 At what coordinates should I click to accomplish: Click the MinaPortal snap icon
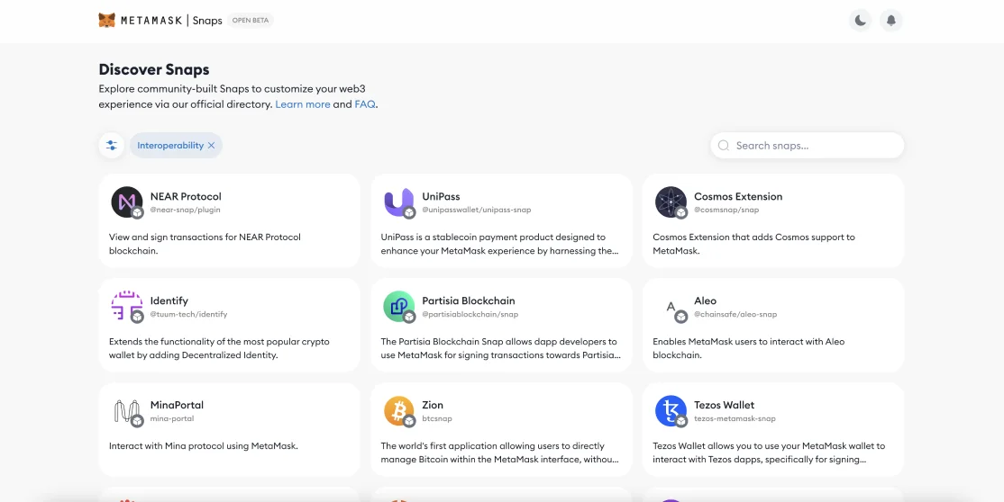click(x=127, y=411)
